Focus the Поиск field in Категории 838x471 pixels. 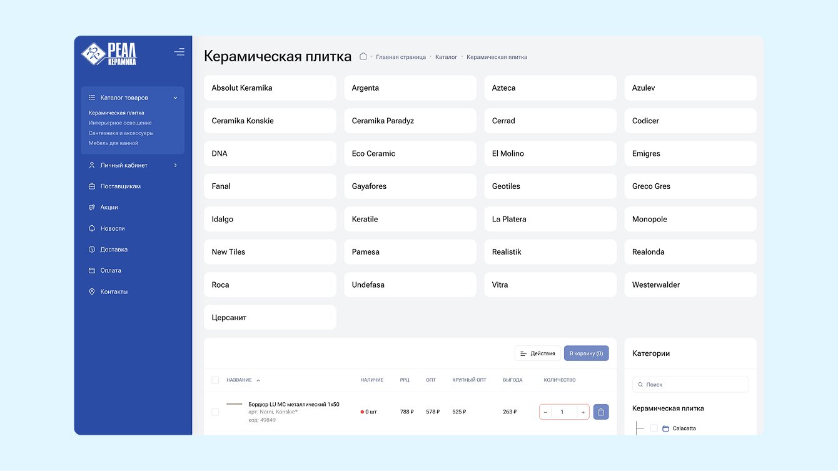(690, 385)
